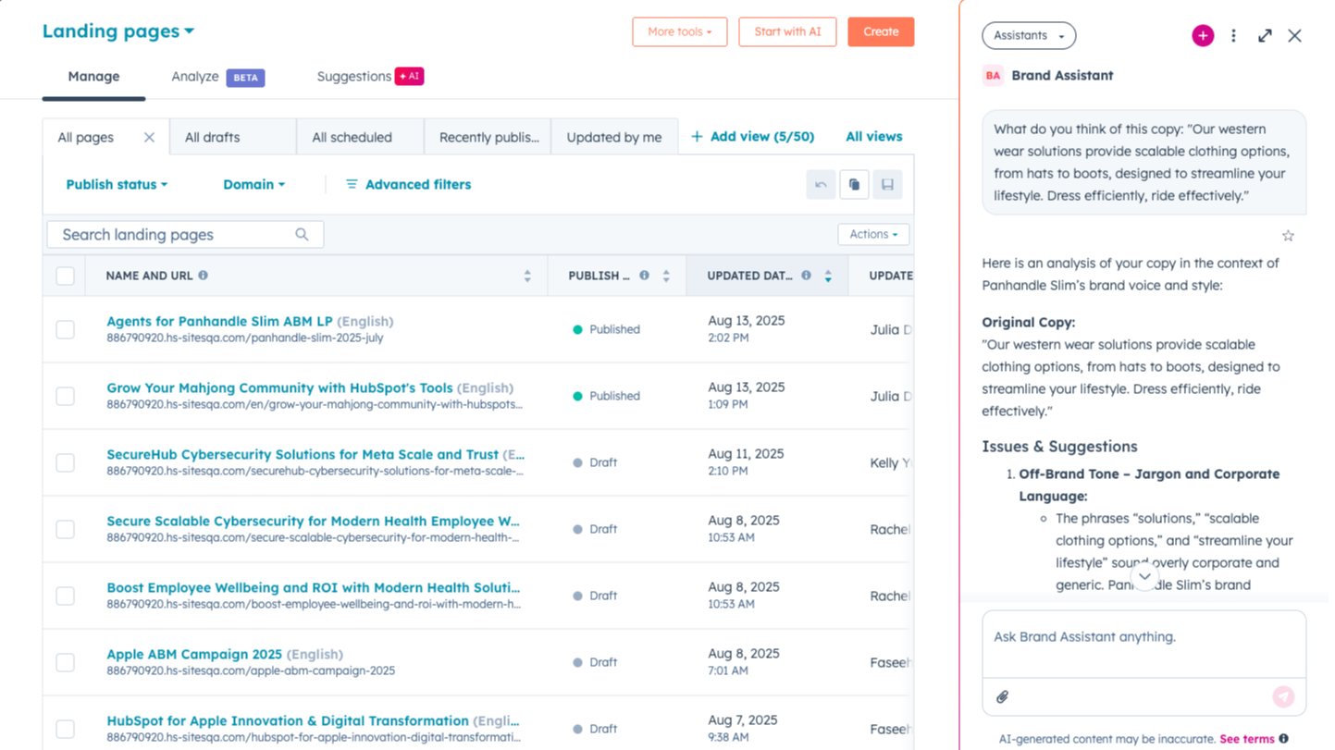Click the pink plus new chat icon
This screenshot has height=750, width=1335.
tap(1202, 36)
